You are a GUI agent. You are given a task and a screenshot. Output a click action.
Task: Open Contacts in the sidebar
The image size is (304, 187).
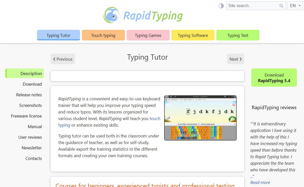coord(33,158)
